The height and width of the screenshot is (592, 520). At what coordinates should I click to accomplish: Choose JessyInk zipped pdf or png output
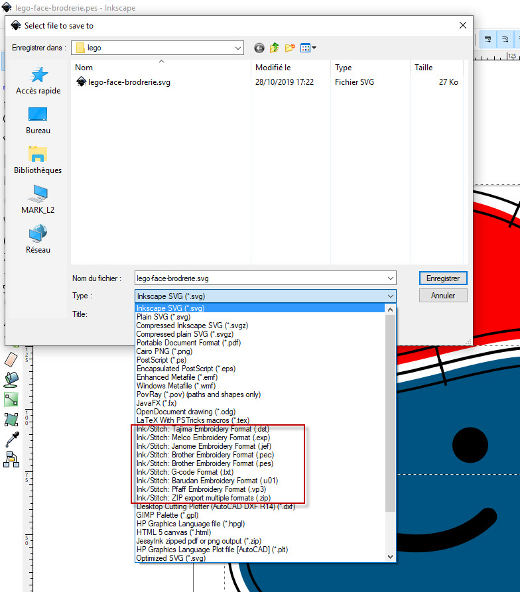(260, 541)
